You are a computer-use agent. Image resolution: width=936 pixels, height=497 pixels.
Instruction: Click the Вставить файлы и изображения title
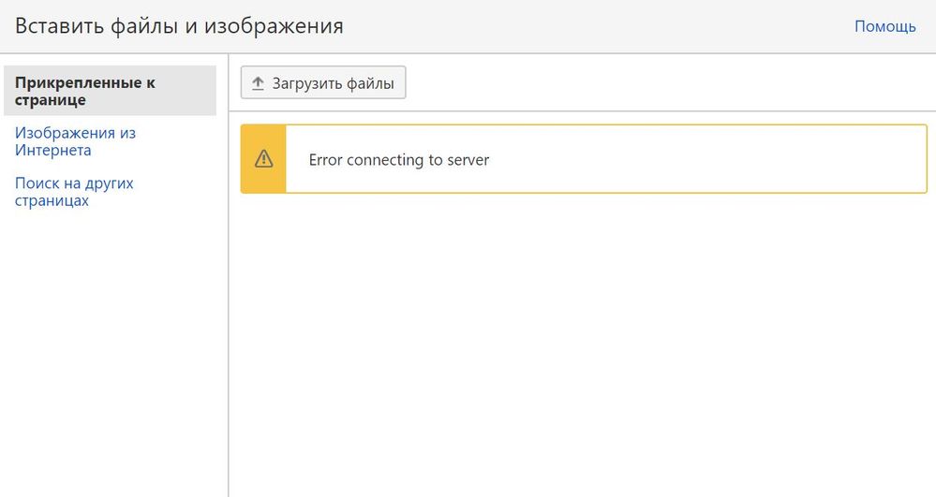(179, 26)
